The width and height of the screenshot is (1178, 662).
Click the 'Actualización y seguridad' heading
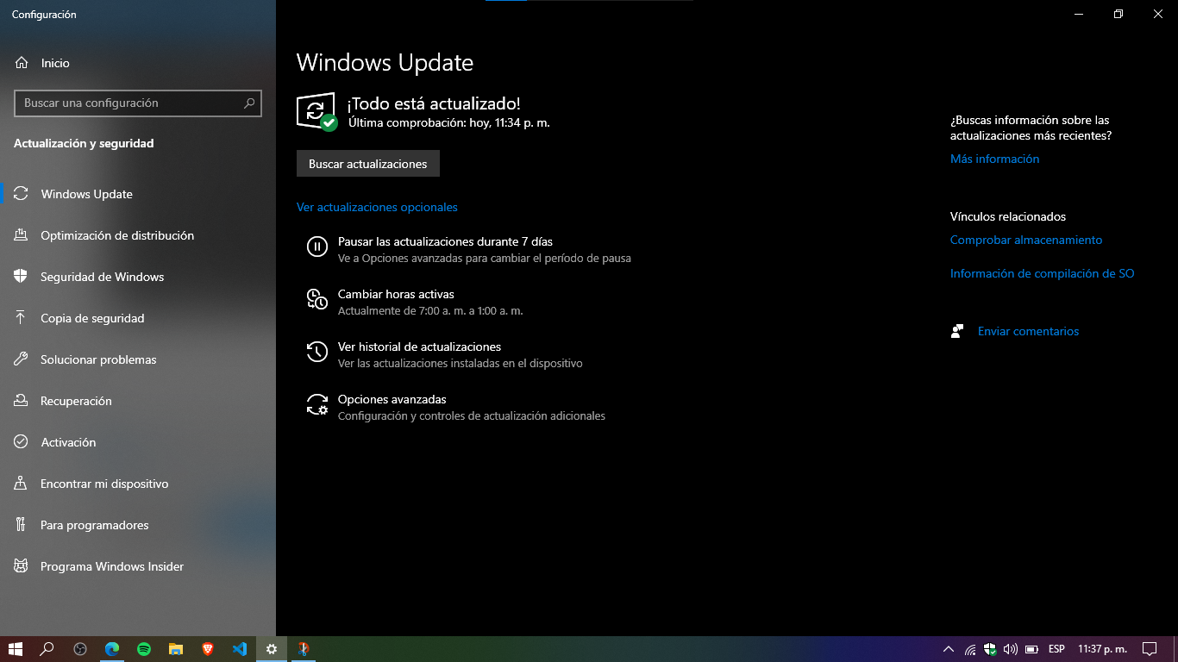point(84,143)
